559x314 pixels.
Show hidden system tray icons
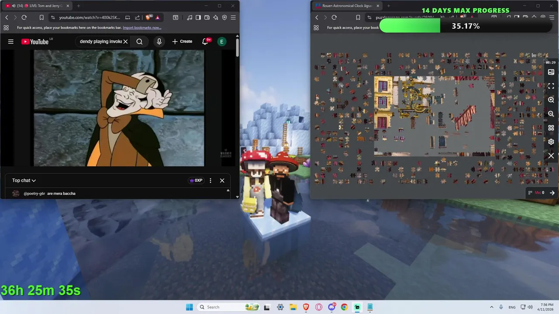click(x=491, y=307)
